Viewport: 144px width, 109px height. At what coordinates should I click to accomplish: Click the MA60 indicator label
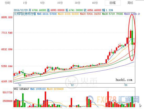click(x=132, y=14)
